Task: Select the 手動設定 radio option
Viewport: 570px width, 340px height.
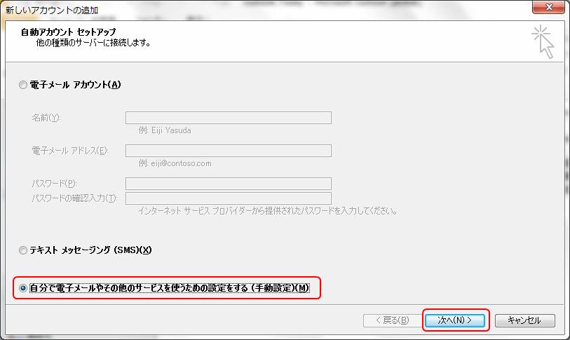Action: [x=23, y=288]
